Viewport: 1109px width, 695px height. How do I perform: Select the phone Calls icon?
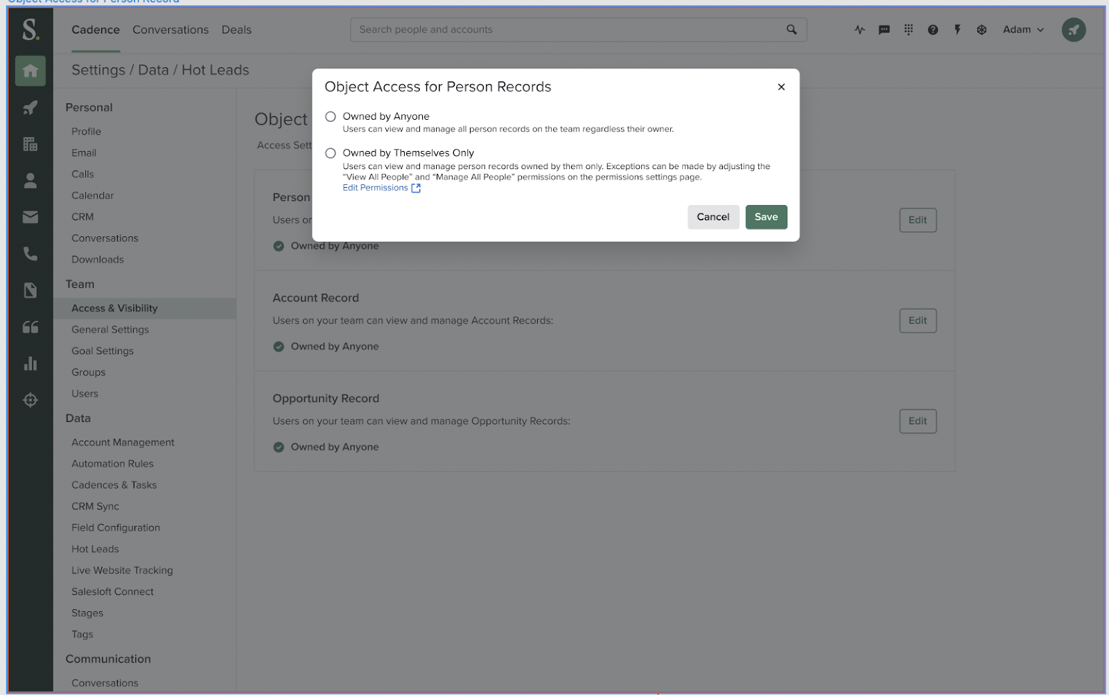coord(30,254)
